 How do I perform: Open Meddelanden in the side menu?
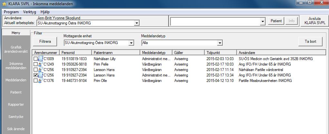point(16,80)
